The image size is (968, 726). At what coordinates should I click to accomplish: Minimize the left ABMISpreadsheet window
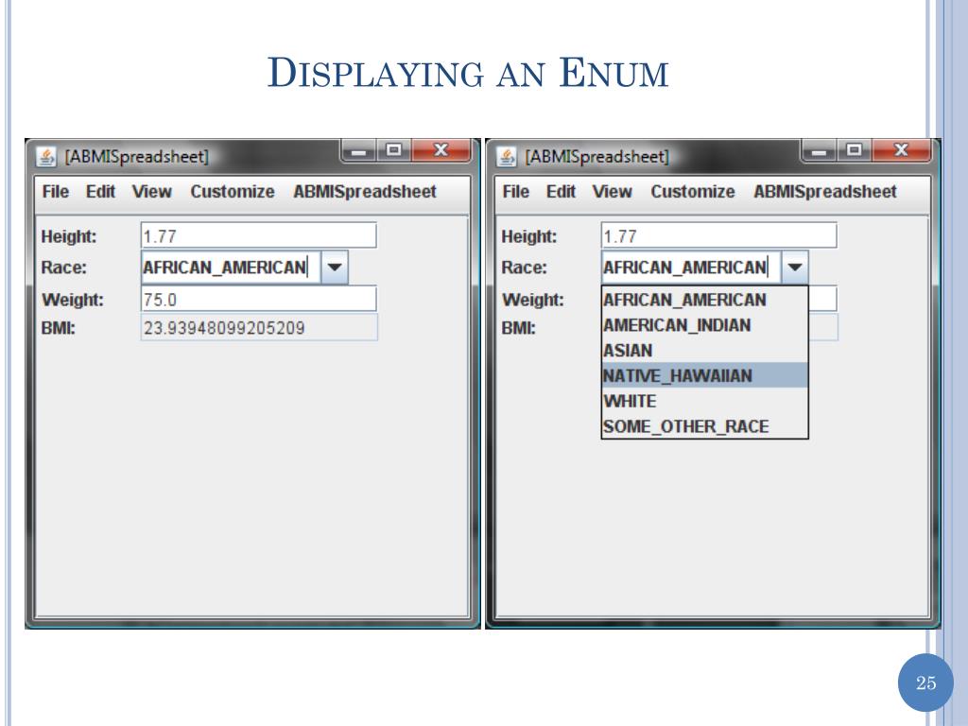click(x=359, y=150)
